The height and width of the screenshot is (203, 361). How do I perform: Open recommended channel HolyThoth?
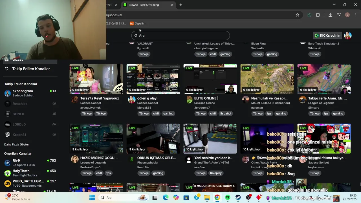click(x=30, y=173)
